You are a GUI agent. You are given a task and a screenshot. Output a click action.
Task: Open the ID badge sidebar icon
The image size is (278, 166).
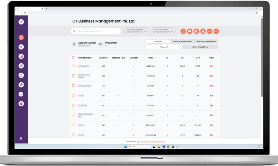point(21,75)
